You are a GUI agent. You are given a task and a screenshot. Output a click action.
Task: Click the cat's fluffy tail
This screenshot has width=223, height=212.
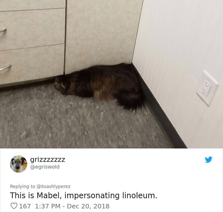pyautogui.click(x=131, y=102)
